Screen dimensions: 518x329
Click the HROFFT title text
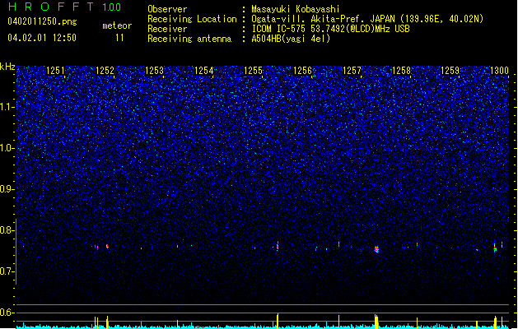[x=51, y=7]
